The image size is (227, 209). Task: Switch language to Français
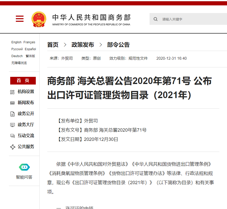pos(29,42)
